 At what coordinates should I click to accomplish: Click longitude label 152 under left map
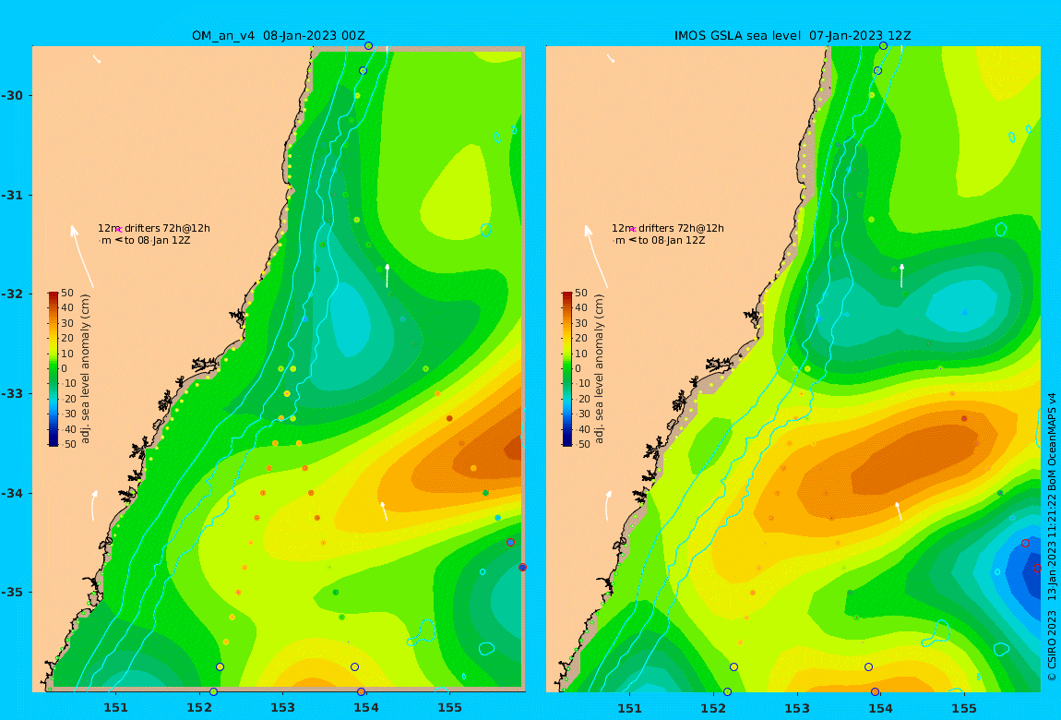pos(199,708)
